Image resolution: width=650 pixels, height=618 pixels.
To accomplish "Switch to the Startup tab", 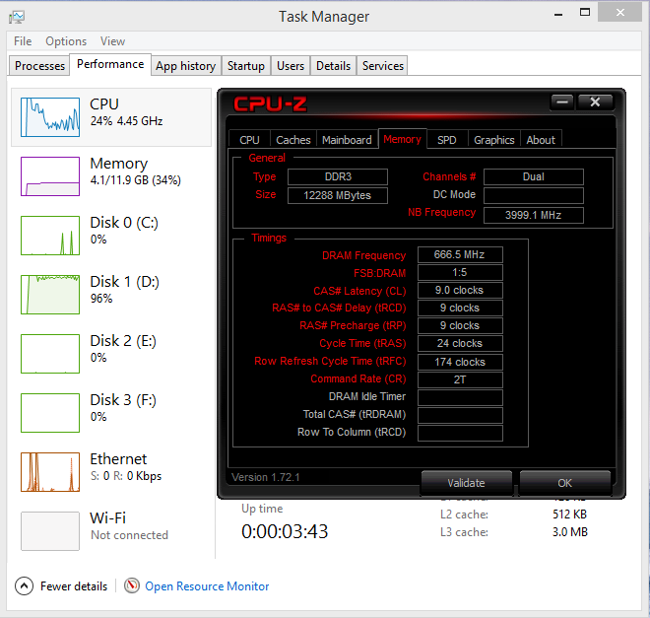I will point(246,65).
